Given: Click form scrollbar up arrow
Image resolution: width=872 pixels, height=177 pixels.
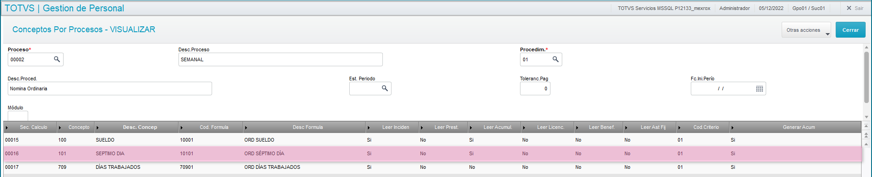Looking at the screenshot, I should [867, 47].
